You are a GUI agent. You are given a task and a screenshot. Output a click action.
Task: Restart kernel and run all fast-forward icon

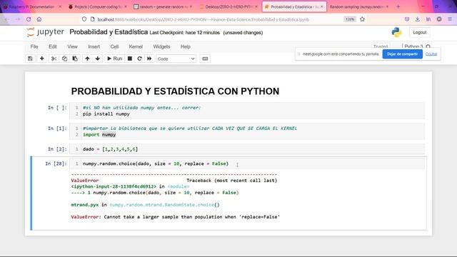[149, 59]
